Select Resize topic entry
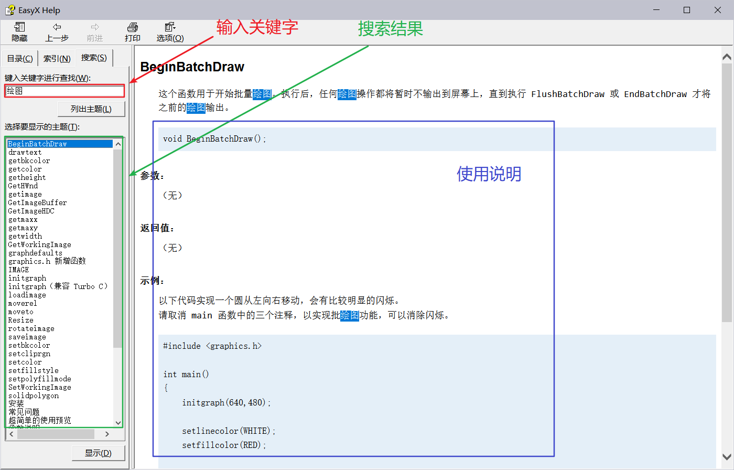Image resolution: width=734 pixels, height=470 pixels. click(20, 320)
